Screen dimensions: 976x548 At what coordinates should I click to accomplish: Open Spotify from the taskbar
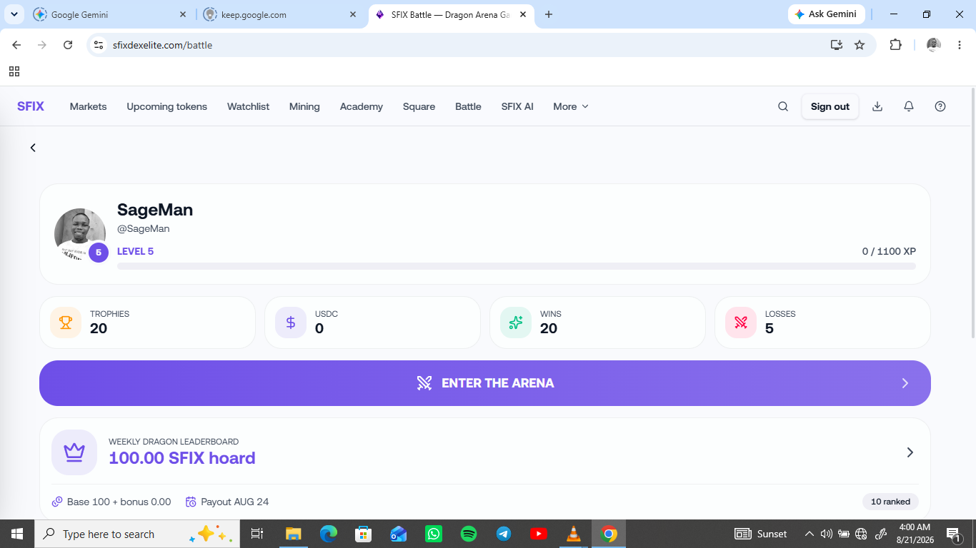(x=469, y=534)
